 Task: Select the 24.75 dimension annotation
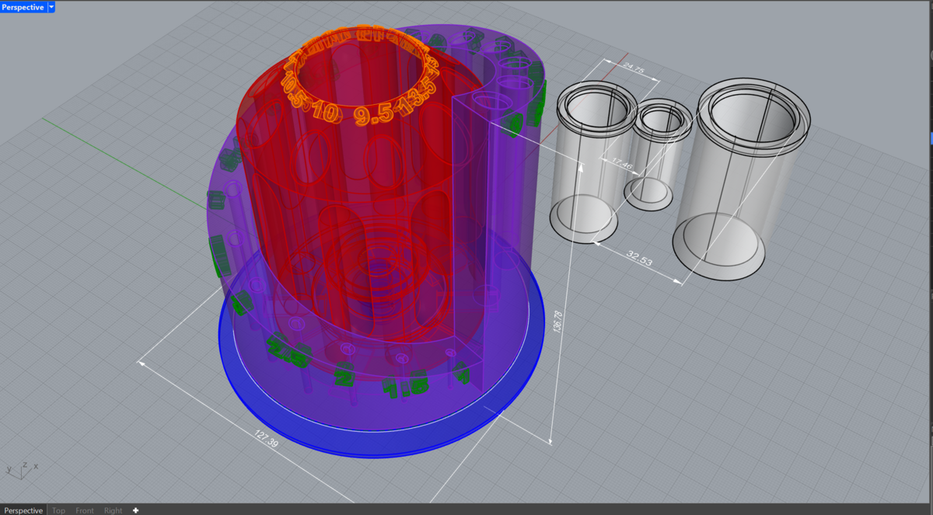click(x=634, y=68)
